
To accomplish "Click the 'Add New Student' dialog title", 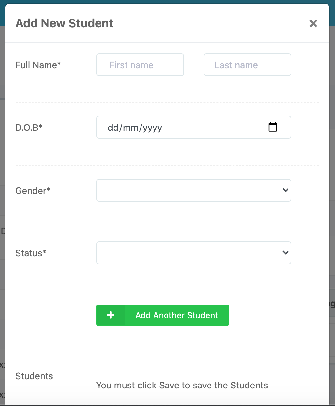I will point(64,23).
